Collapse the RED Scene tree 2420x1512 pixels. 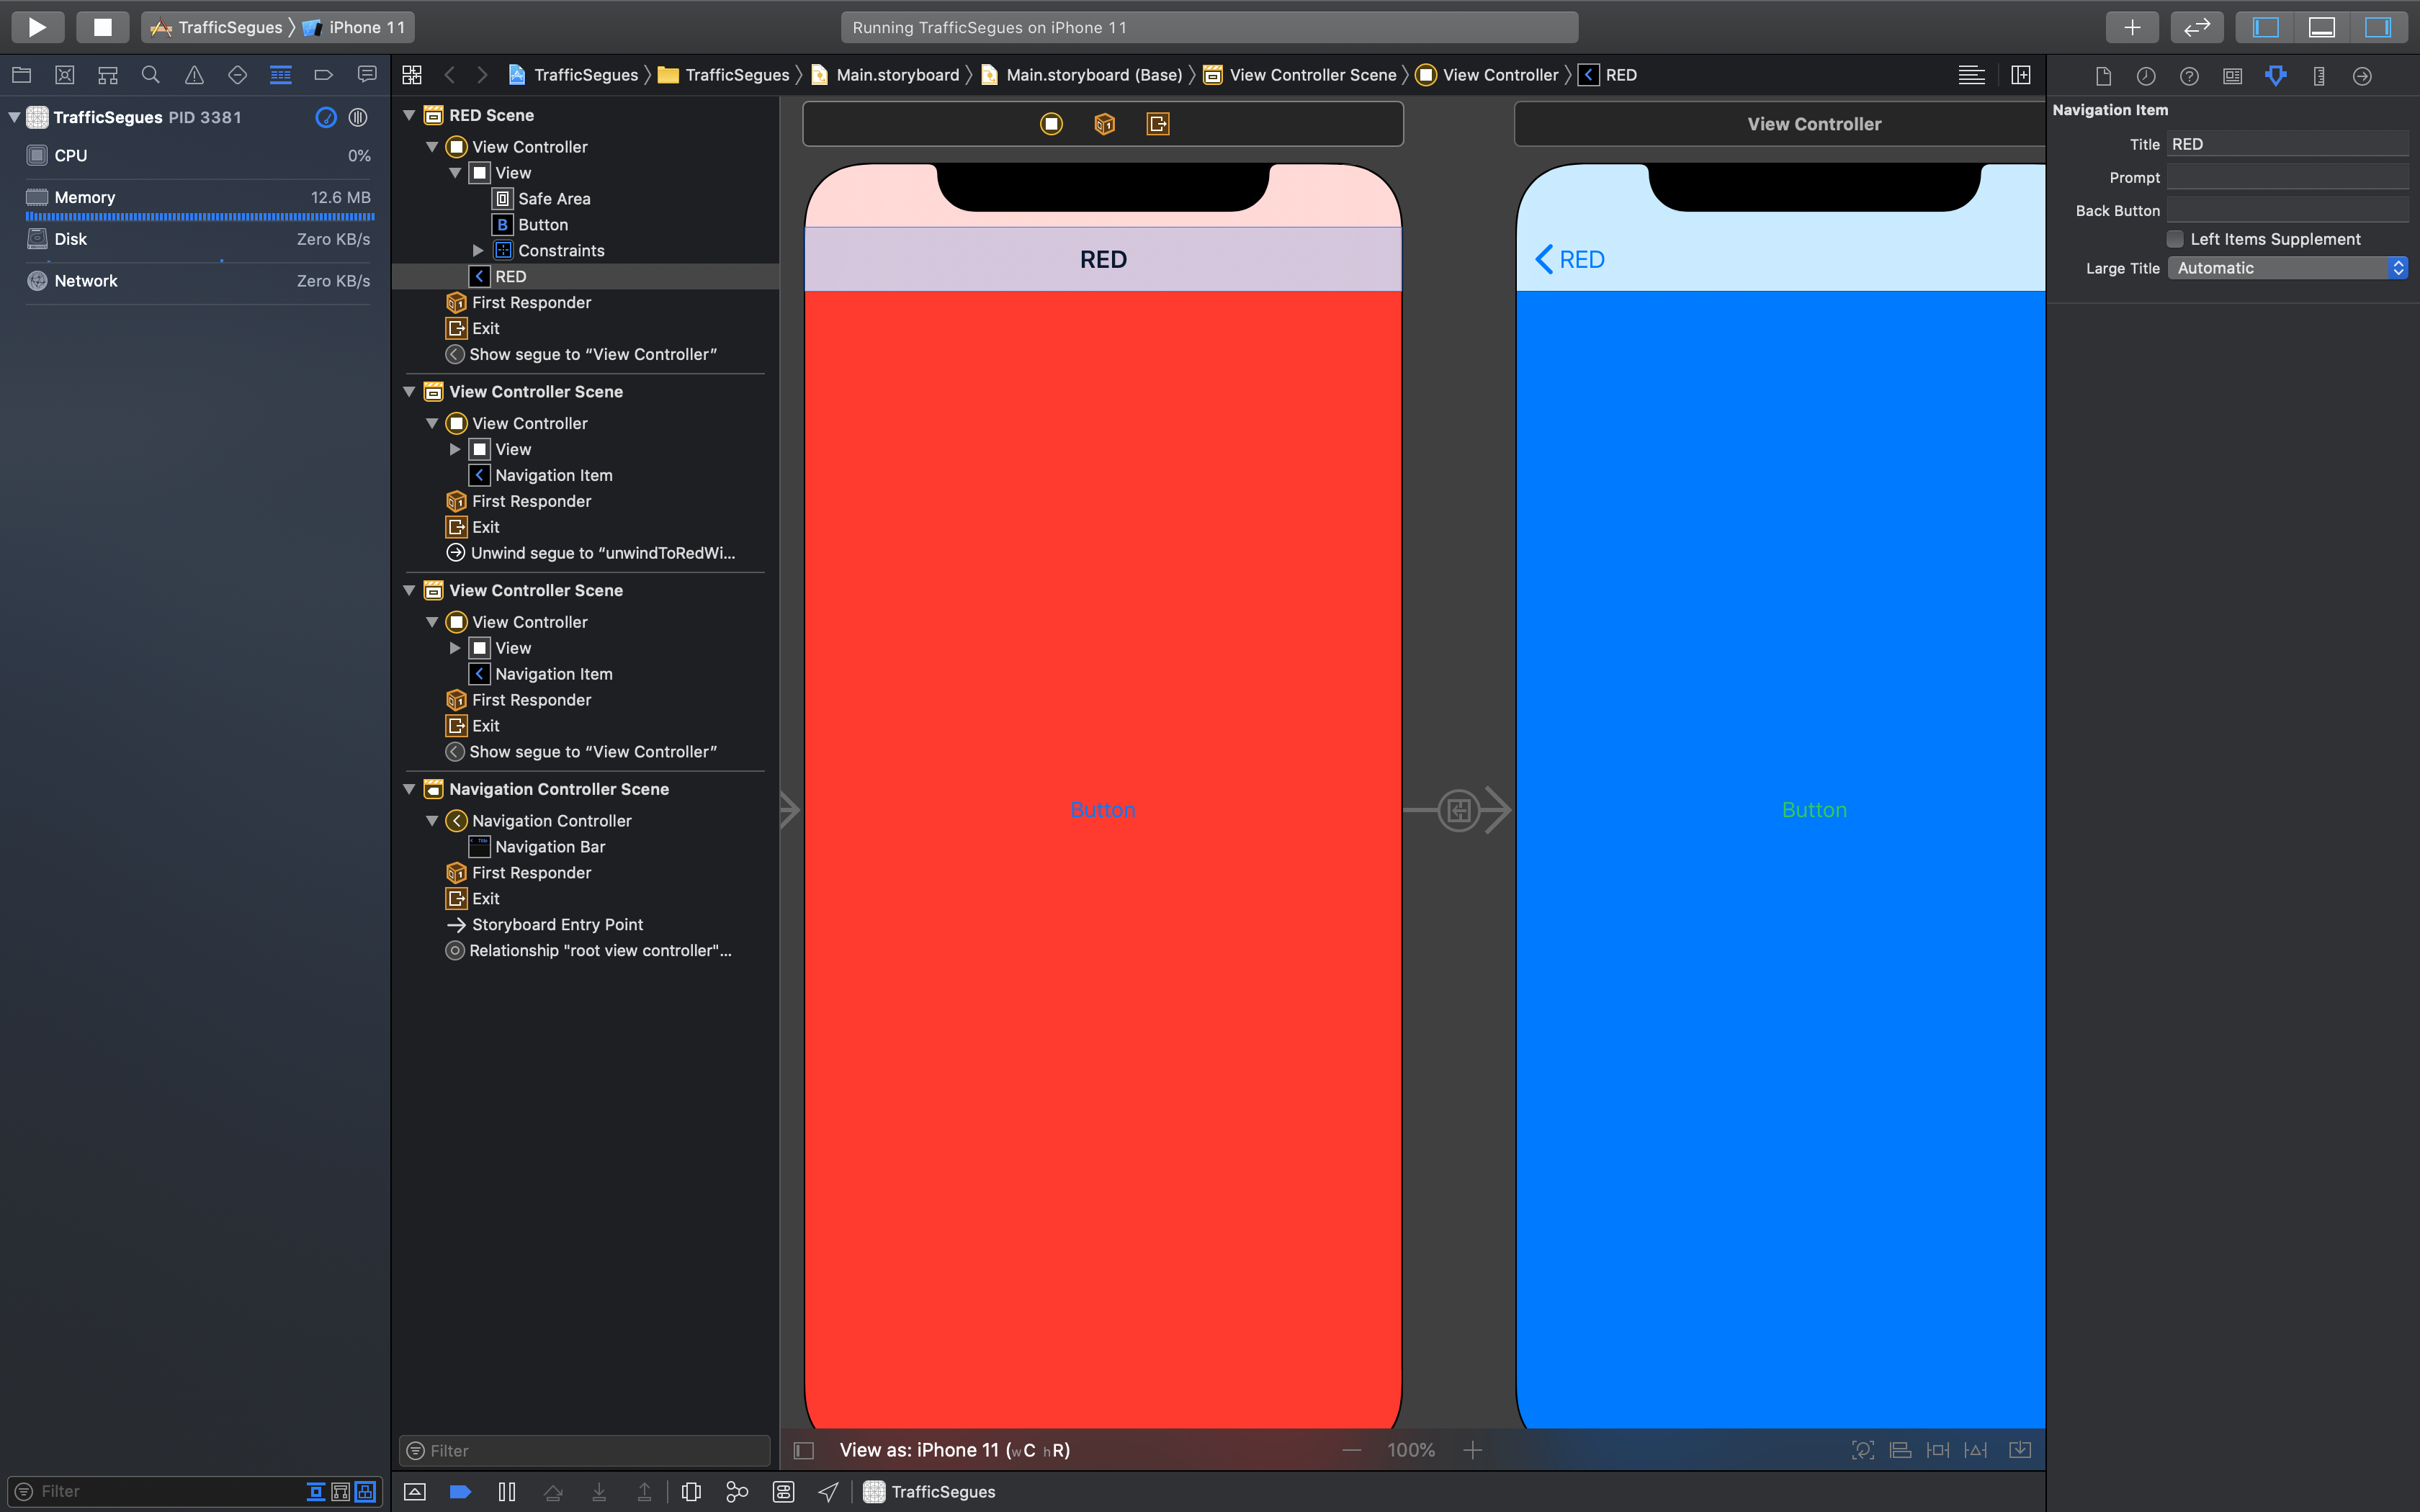[409, 115]
